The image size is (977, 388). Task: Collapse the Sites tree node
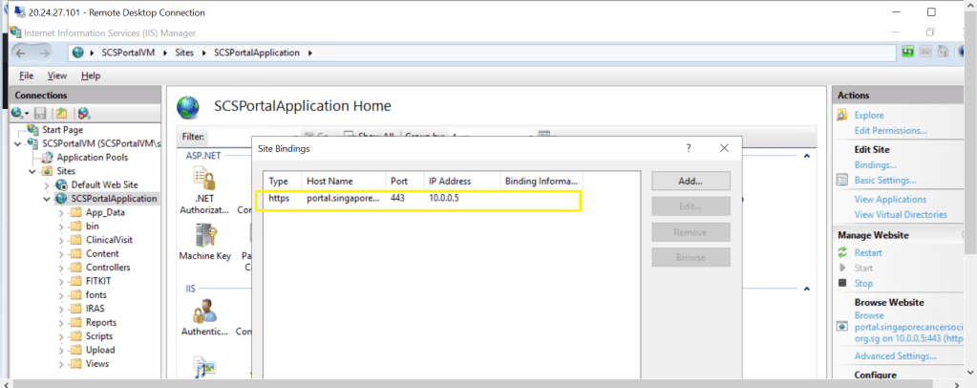(33, 171)
